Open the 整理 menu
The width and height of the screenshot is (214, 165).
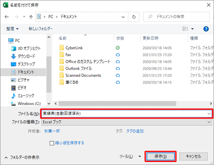tap(12, 29)
